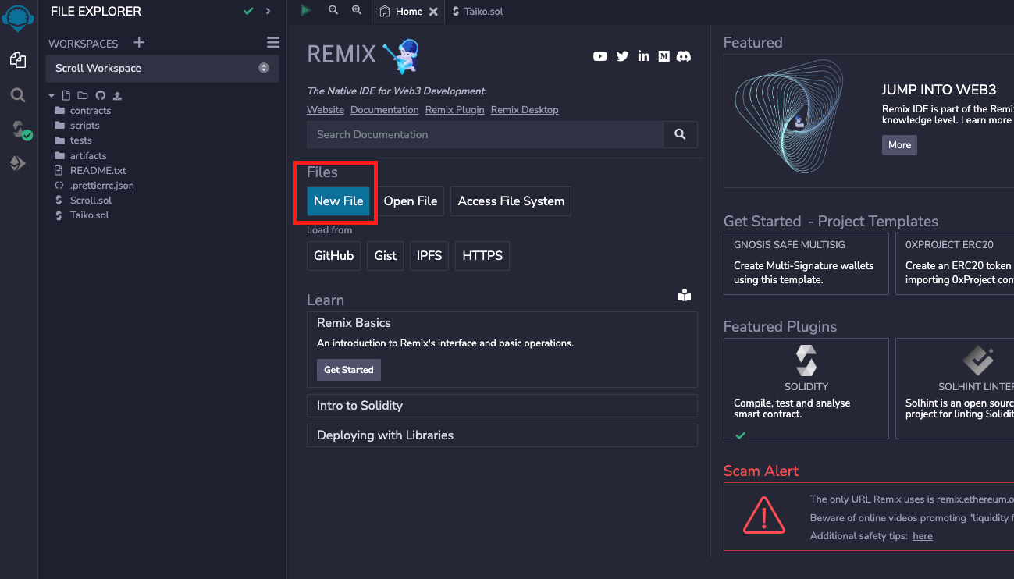The width and height of the screenshot is (1014, 579).
Task: Click the LearnEth book icon beside Learn
Action: point(685,295)
